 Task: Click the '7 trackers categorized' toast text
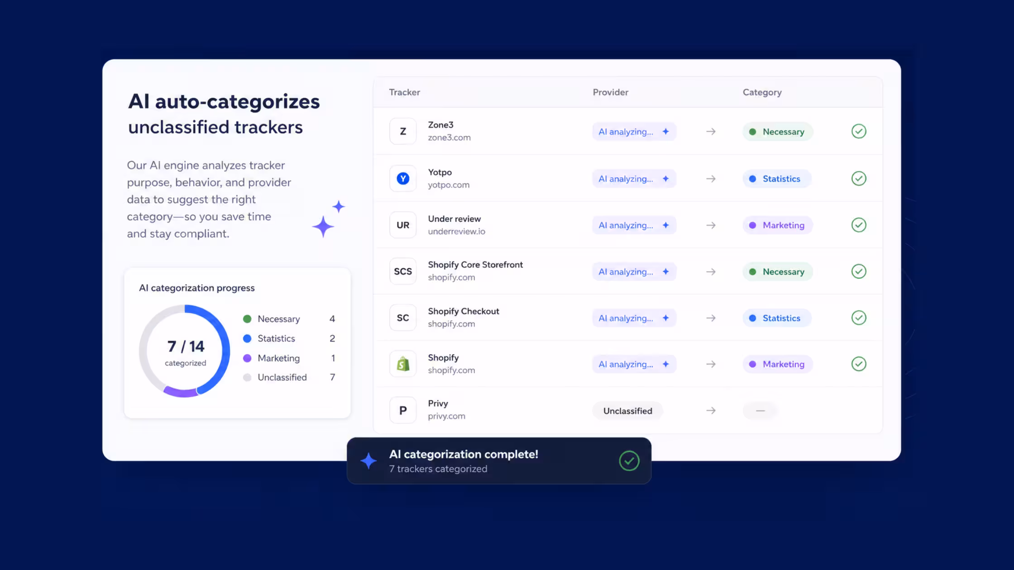click(438, 469)
